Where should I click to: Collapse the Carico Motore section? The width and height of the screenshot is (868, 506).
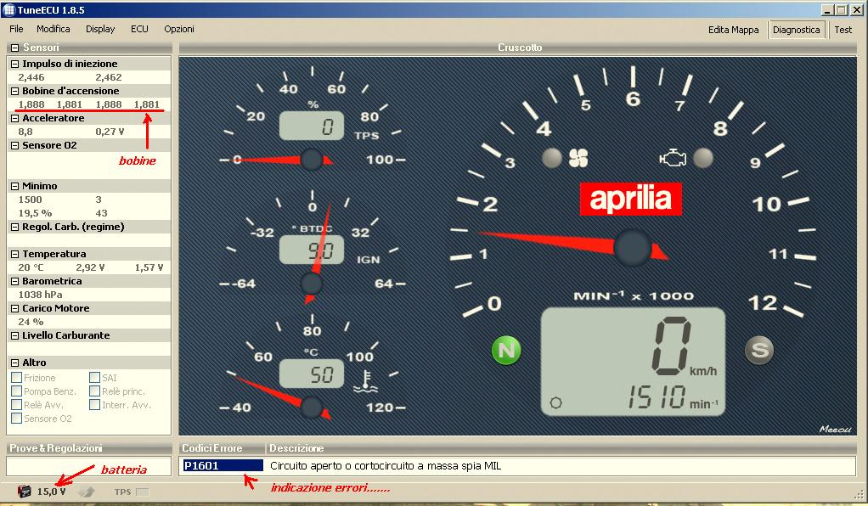click(15, 308)
